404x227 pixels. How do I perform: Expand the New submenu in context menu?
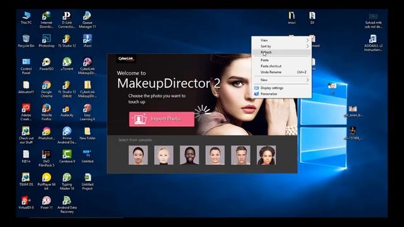coord(282,80)
